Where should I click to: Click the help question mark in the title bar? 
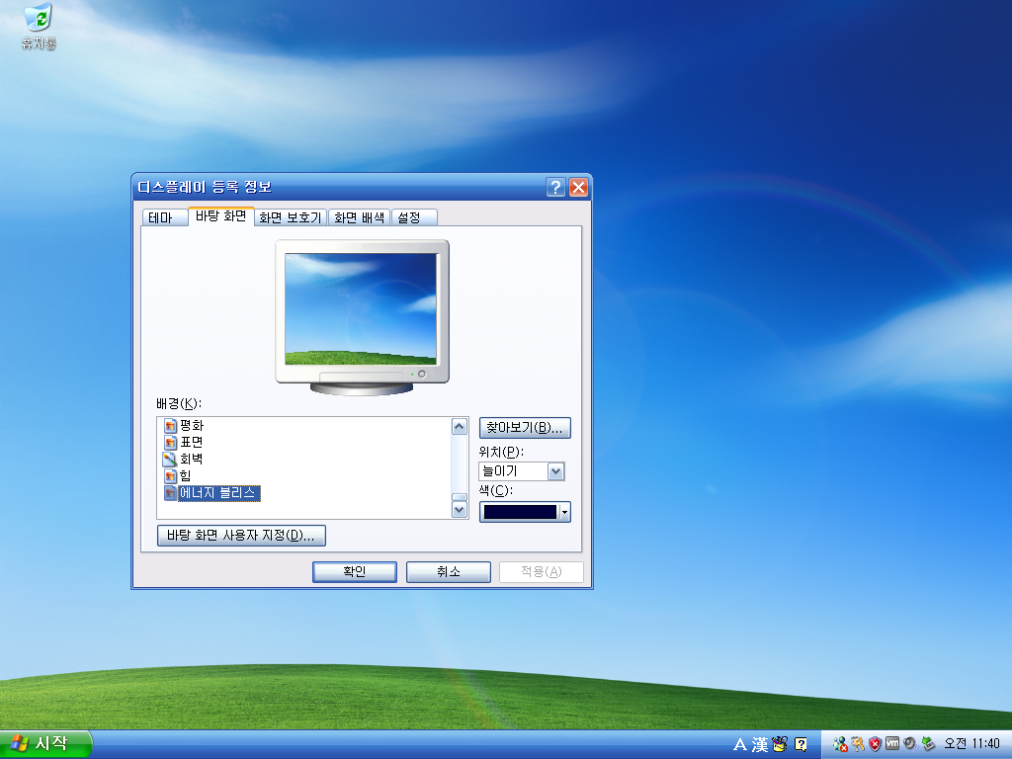555,187
